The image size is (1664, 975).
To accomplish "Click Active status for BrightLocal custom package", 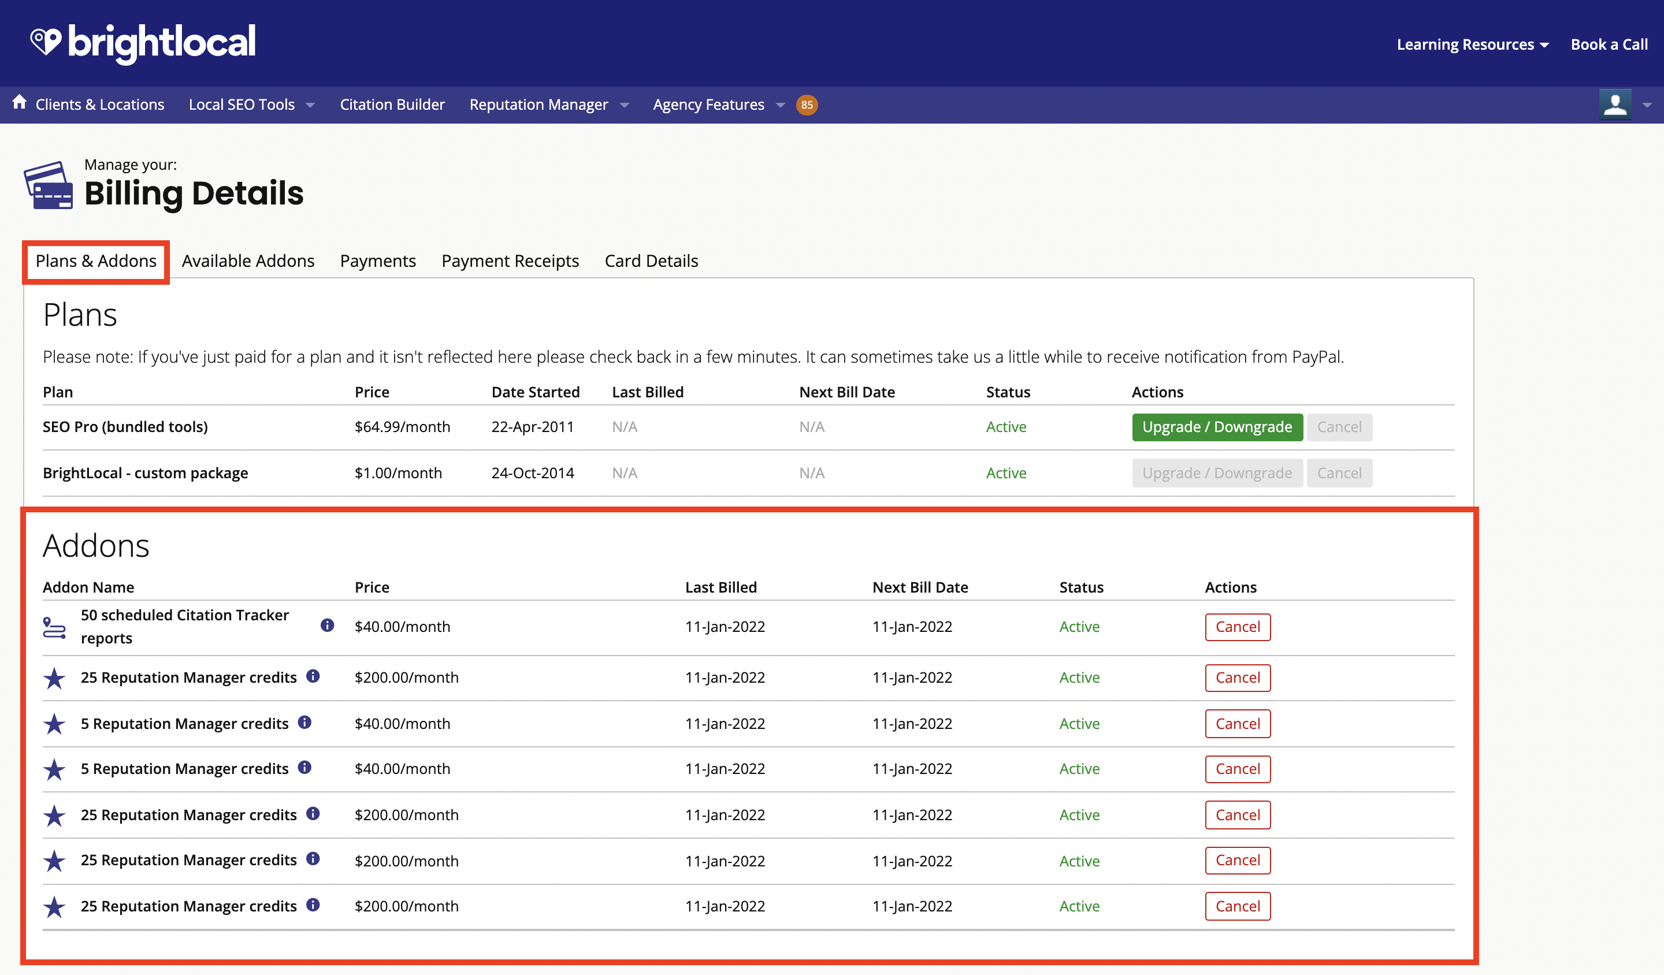I will [1006, 473].
